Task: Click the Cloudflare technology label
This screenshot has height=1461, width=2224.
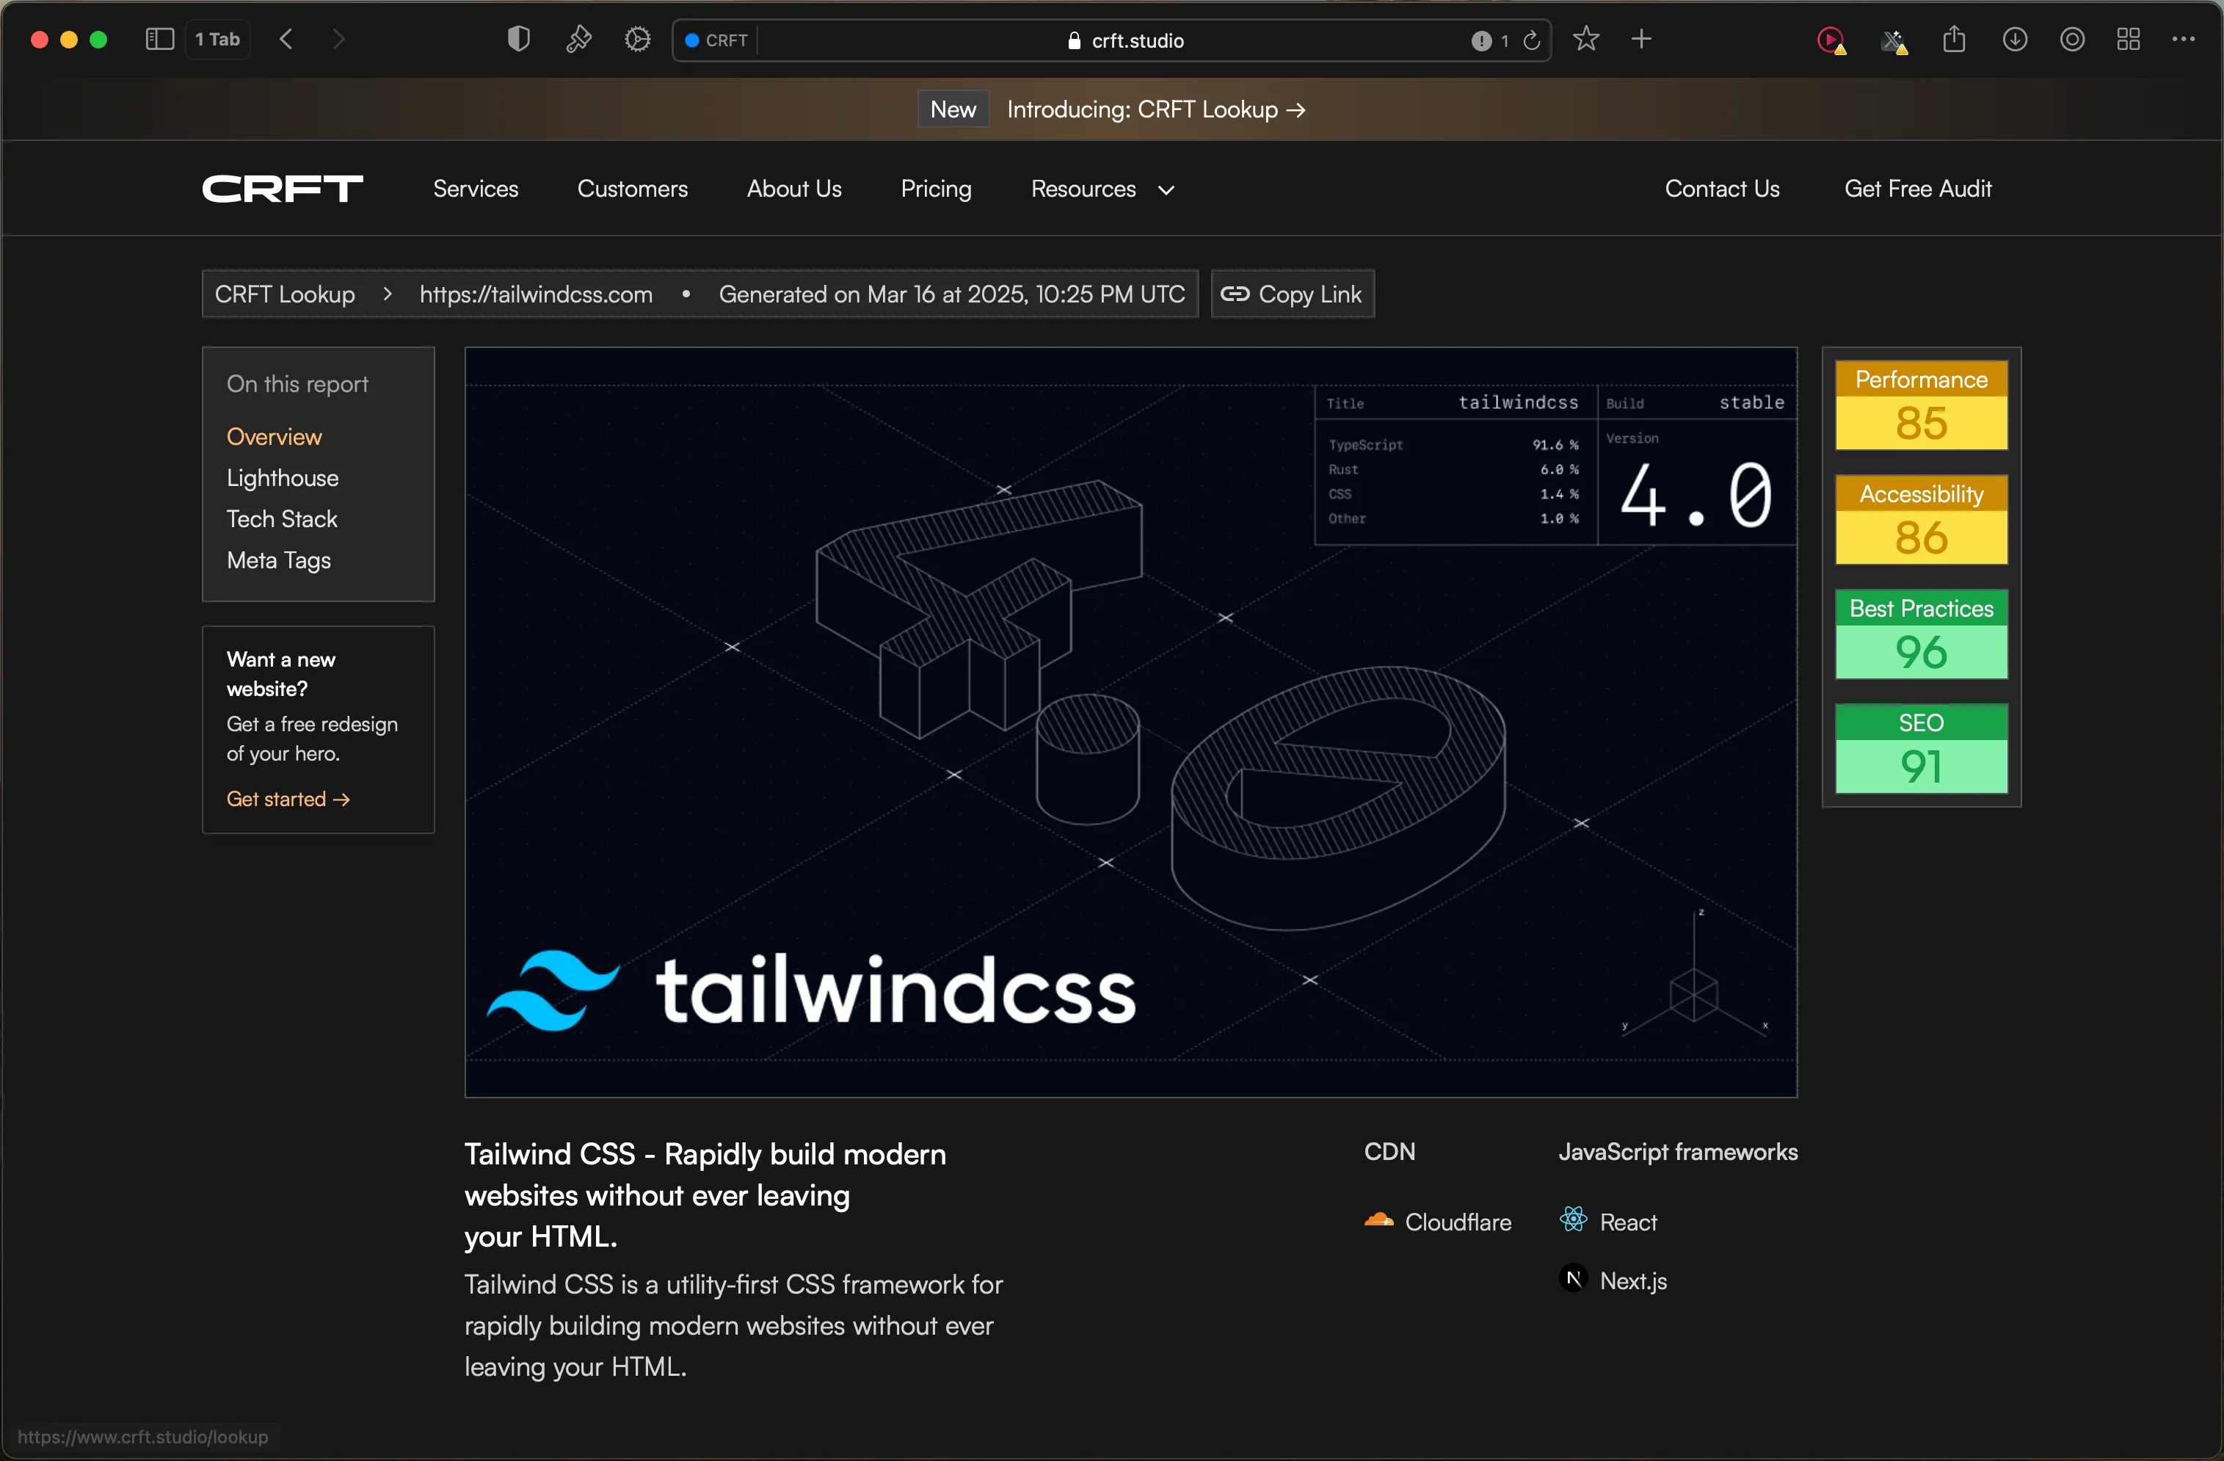Action: (x=1458, y=1222)
